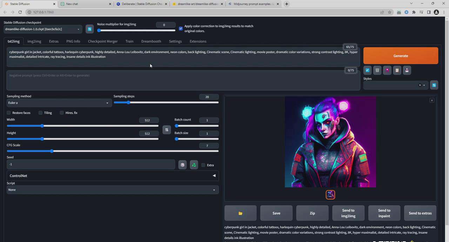Screen dimensions: 449x242
Task: Expand the ControlNet section
Action: click(x=214, y=175)
